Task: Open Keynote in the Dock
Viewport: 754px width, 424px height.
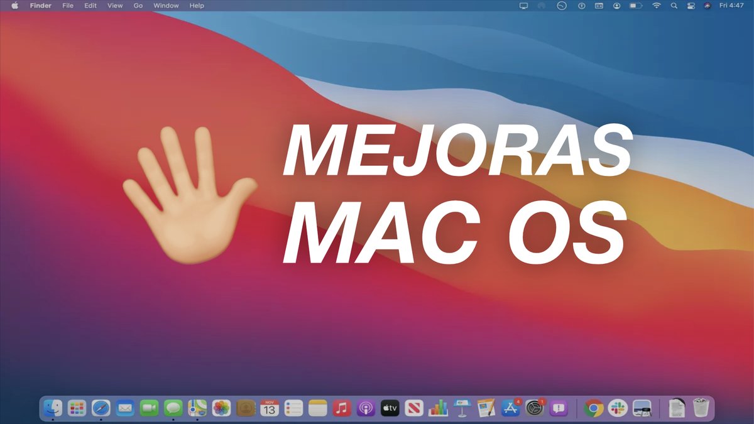Action: 462,408
